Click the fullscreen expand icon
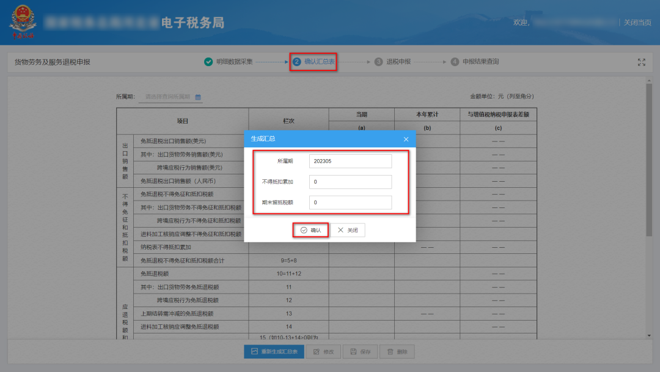660x372 pixels. [642, 62]
